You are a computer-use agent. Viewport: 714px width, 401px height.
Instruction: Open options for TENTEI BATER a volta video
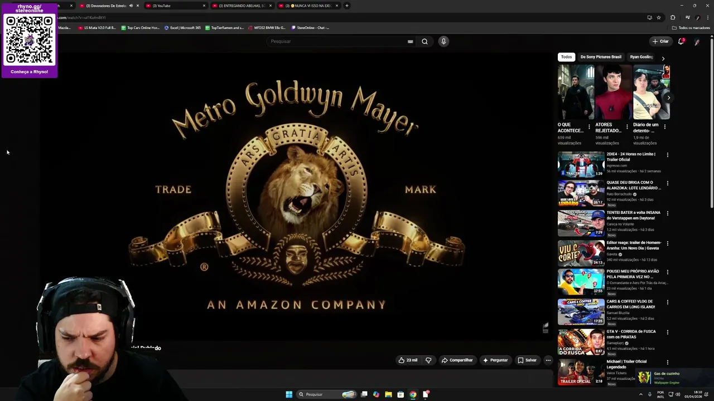tap(667, 213)
